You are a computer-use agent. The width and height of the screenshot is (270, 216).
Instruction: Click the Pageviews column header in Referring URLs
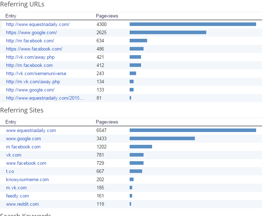tap(107, 16)
